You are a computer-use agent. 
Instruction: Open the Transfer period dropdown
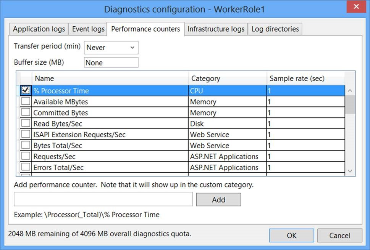111,48
